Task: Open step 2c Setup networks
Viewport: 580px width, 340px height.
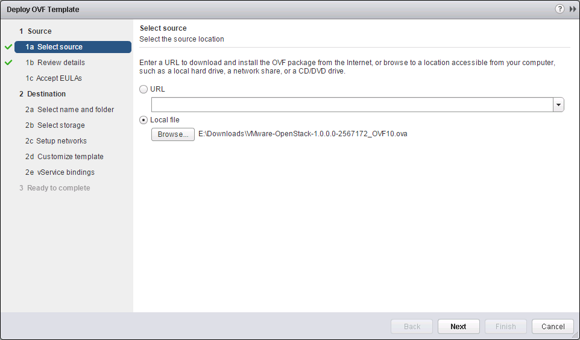Action: [x=56, y=141]
